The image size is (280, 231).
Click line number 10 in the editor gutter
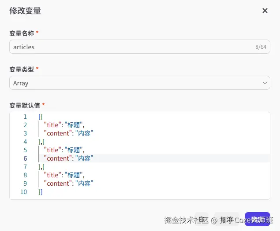(x=23, y=192)
